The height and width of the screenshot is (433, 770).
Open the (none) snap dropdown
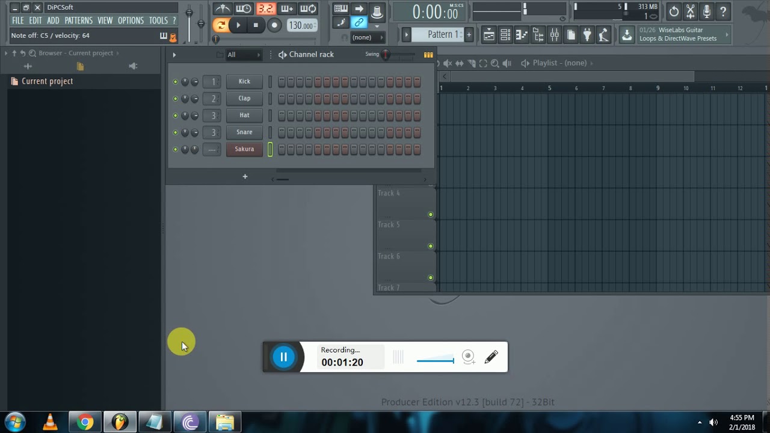[368, 37]
